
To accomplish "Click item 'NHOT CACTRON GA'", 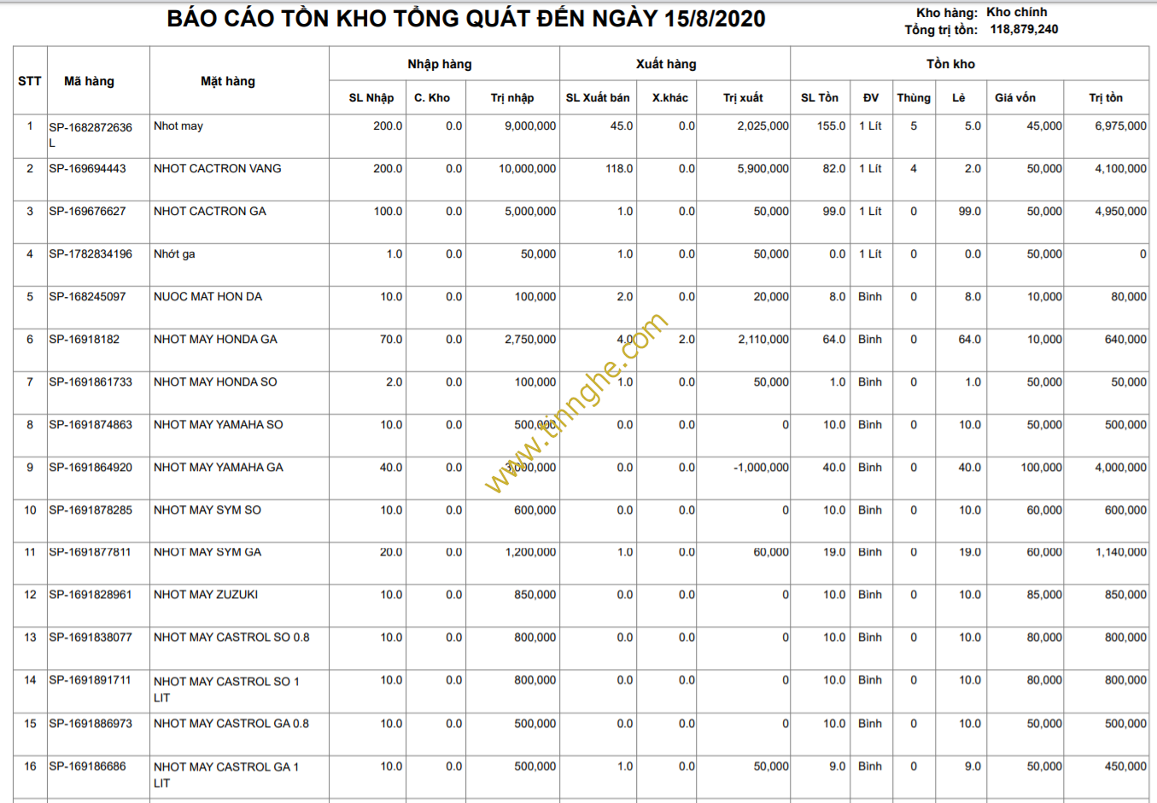I will point(210,212).
